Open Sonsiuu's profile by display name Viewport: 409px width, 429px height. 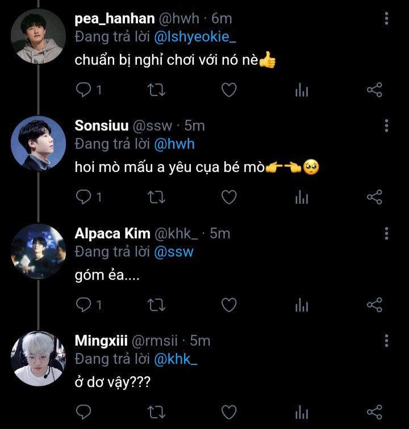pos(101,126)
